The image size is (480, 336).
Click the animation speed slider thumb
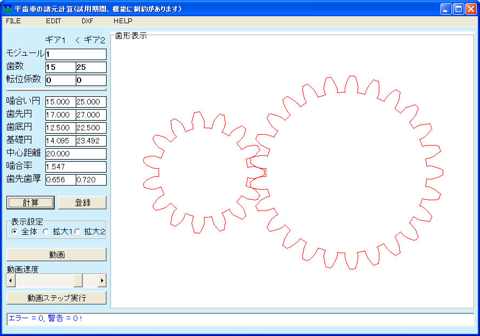(78, 280)
